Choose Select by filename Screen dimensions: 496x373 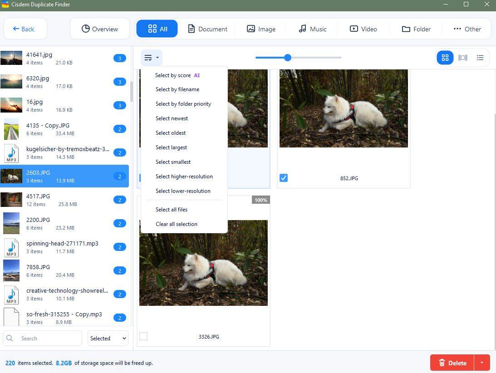(177, 89)
